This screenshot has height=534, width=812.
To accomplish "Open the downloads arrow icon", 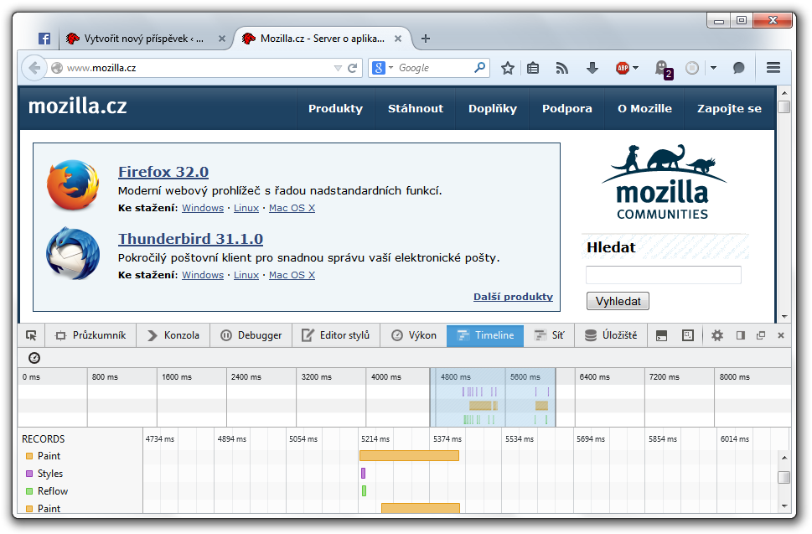I will coord(592,68).
